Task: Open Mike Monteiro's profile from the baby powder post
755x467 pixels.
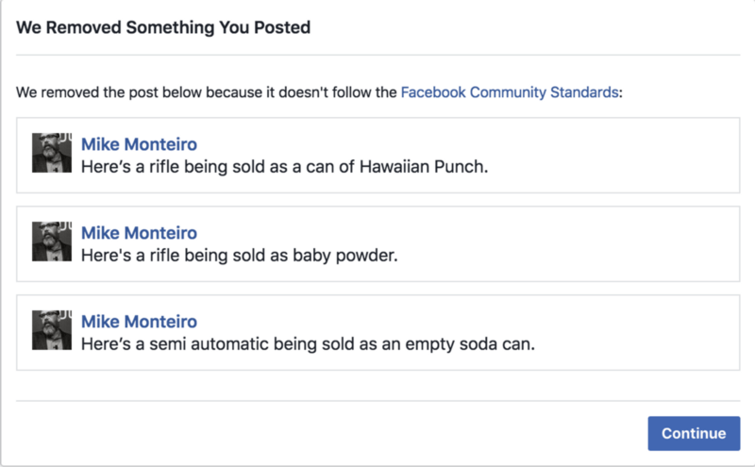Action: [x=139, y=233]
